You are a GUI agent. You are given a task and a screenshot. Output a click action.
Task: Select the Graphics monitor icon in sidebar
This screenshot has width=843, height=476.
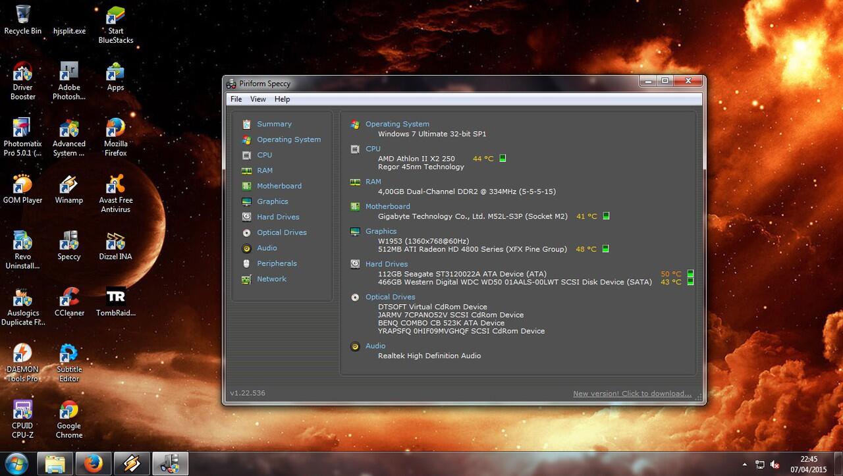click(x=246, y=201)
